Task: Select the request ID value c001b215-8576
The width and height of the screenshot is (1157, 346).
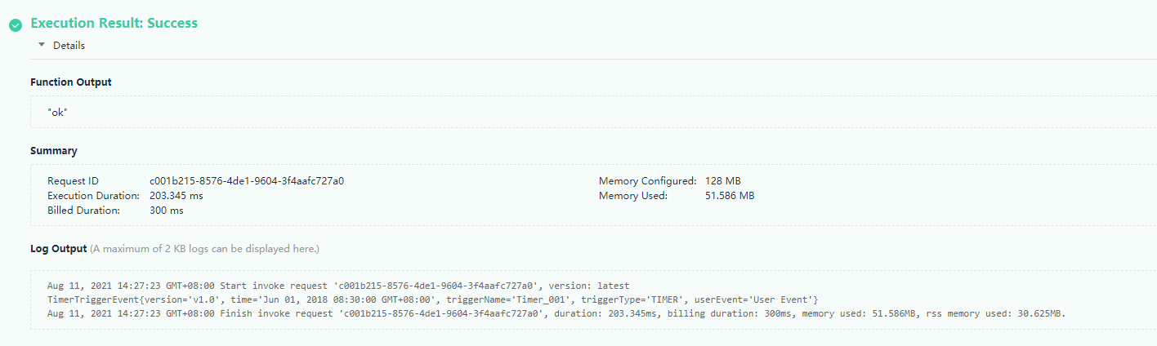Action: pos(246,181)
